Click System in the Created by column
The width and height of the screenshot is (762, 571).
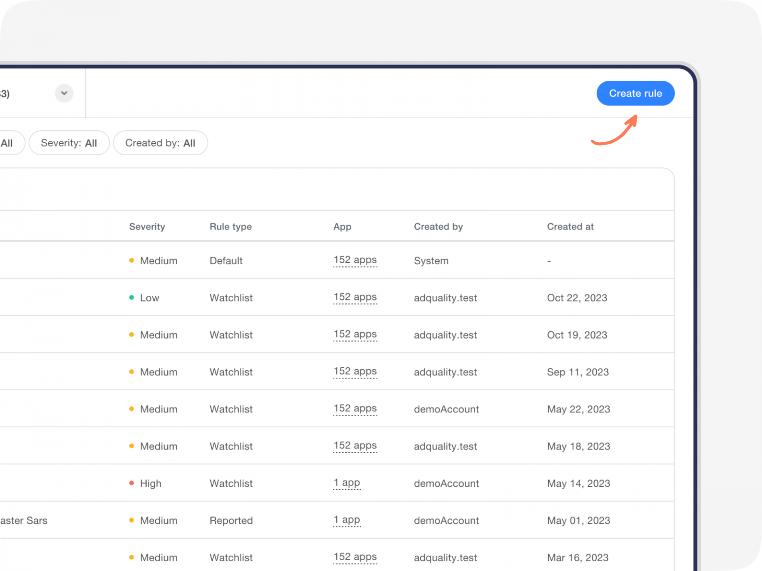[x=431, y=260]
